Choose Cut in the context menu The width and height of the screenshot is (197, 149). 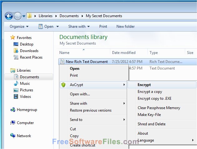click(x=73, y=129)
